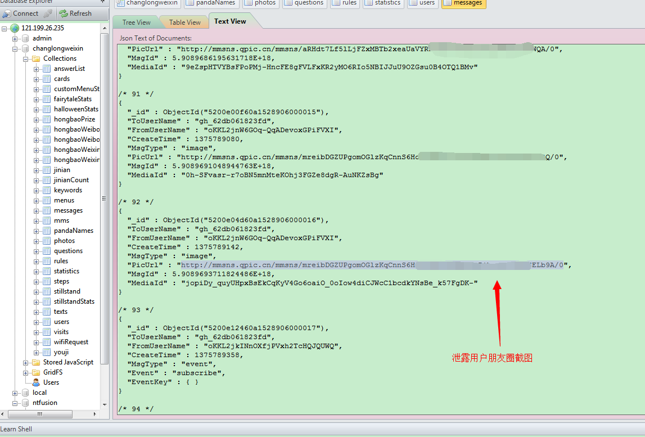This screenshot has height=437, width=645.
Task: Click the mms collection icon
Action: (x=47, y=220)
